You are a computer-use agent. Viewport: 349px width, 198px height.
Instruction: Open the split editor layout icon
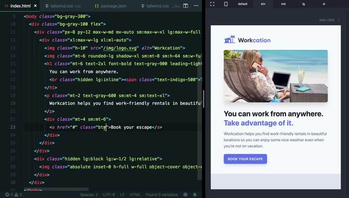[185, 6]
